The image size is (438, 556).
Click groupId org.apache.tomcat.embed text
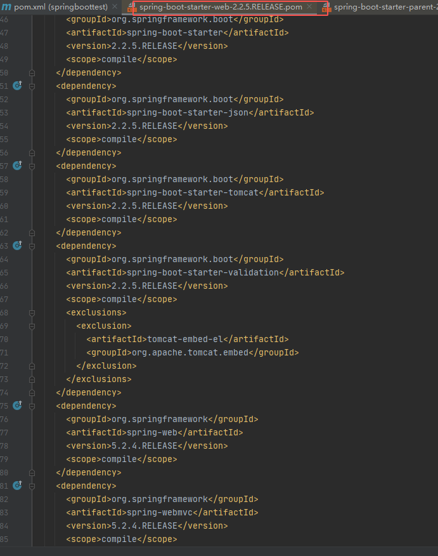point(190,352)
